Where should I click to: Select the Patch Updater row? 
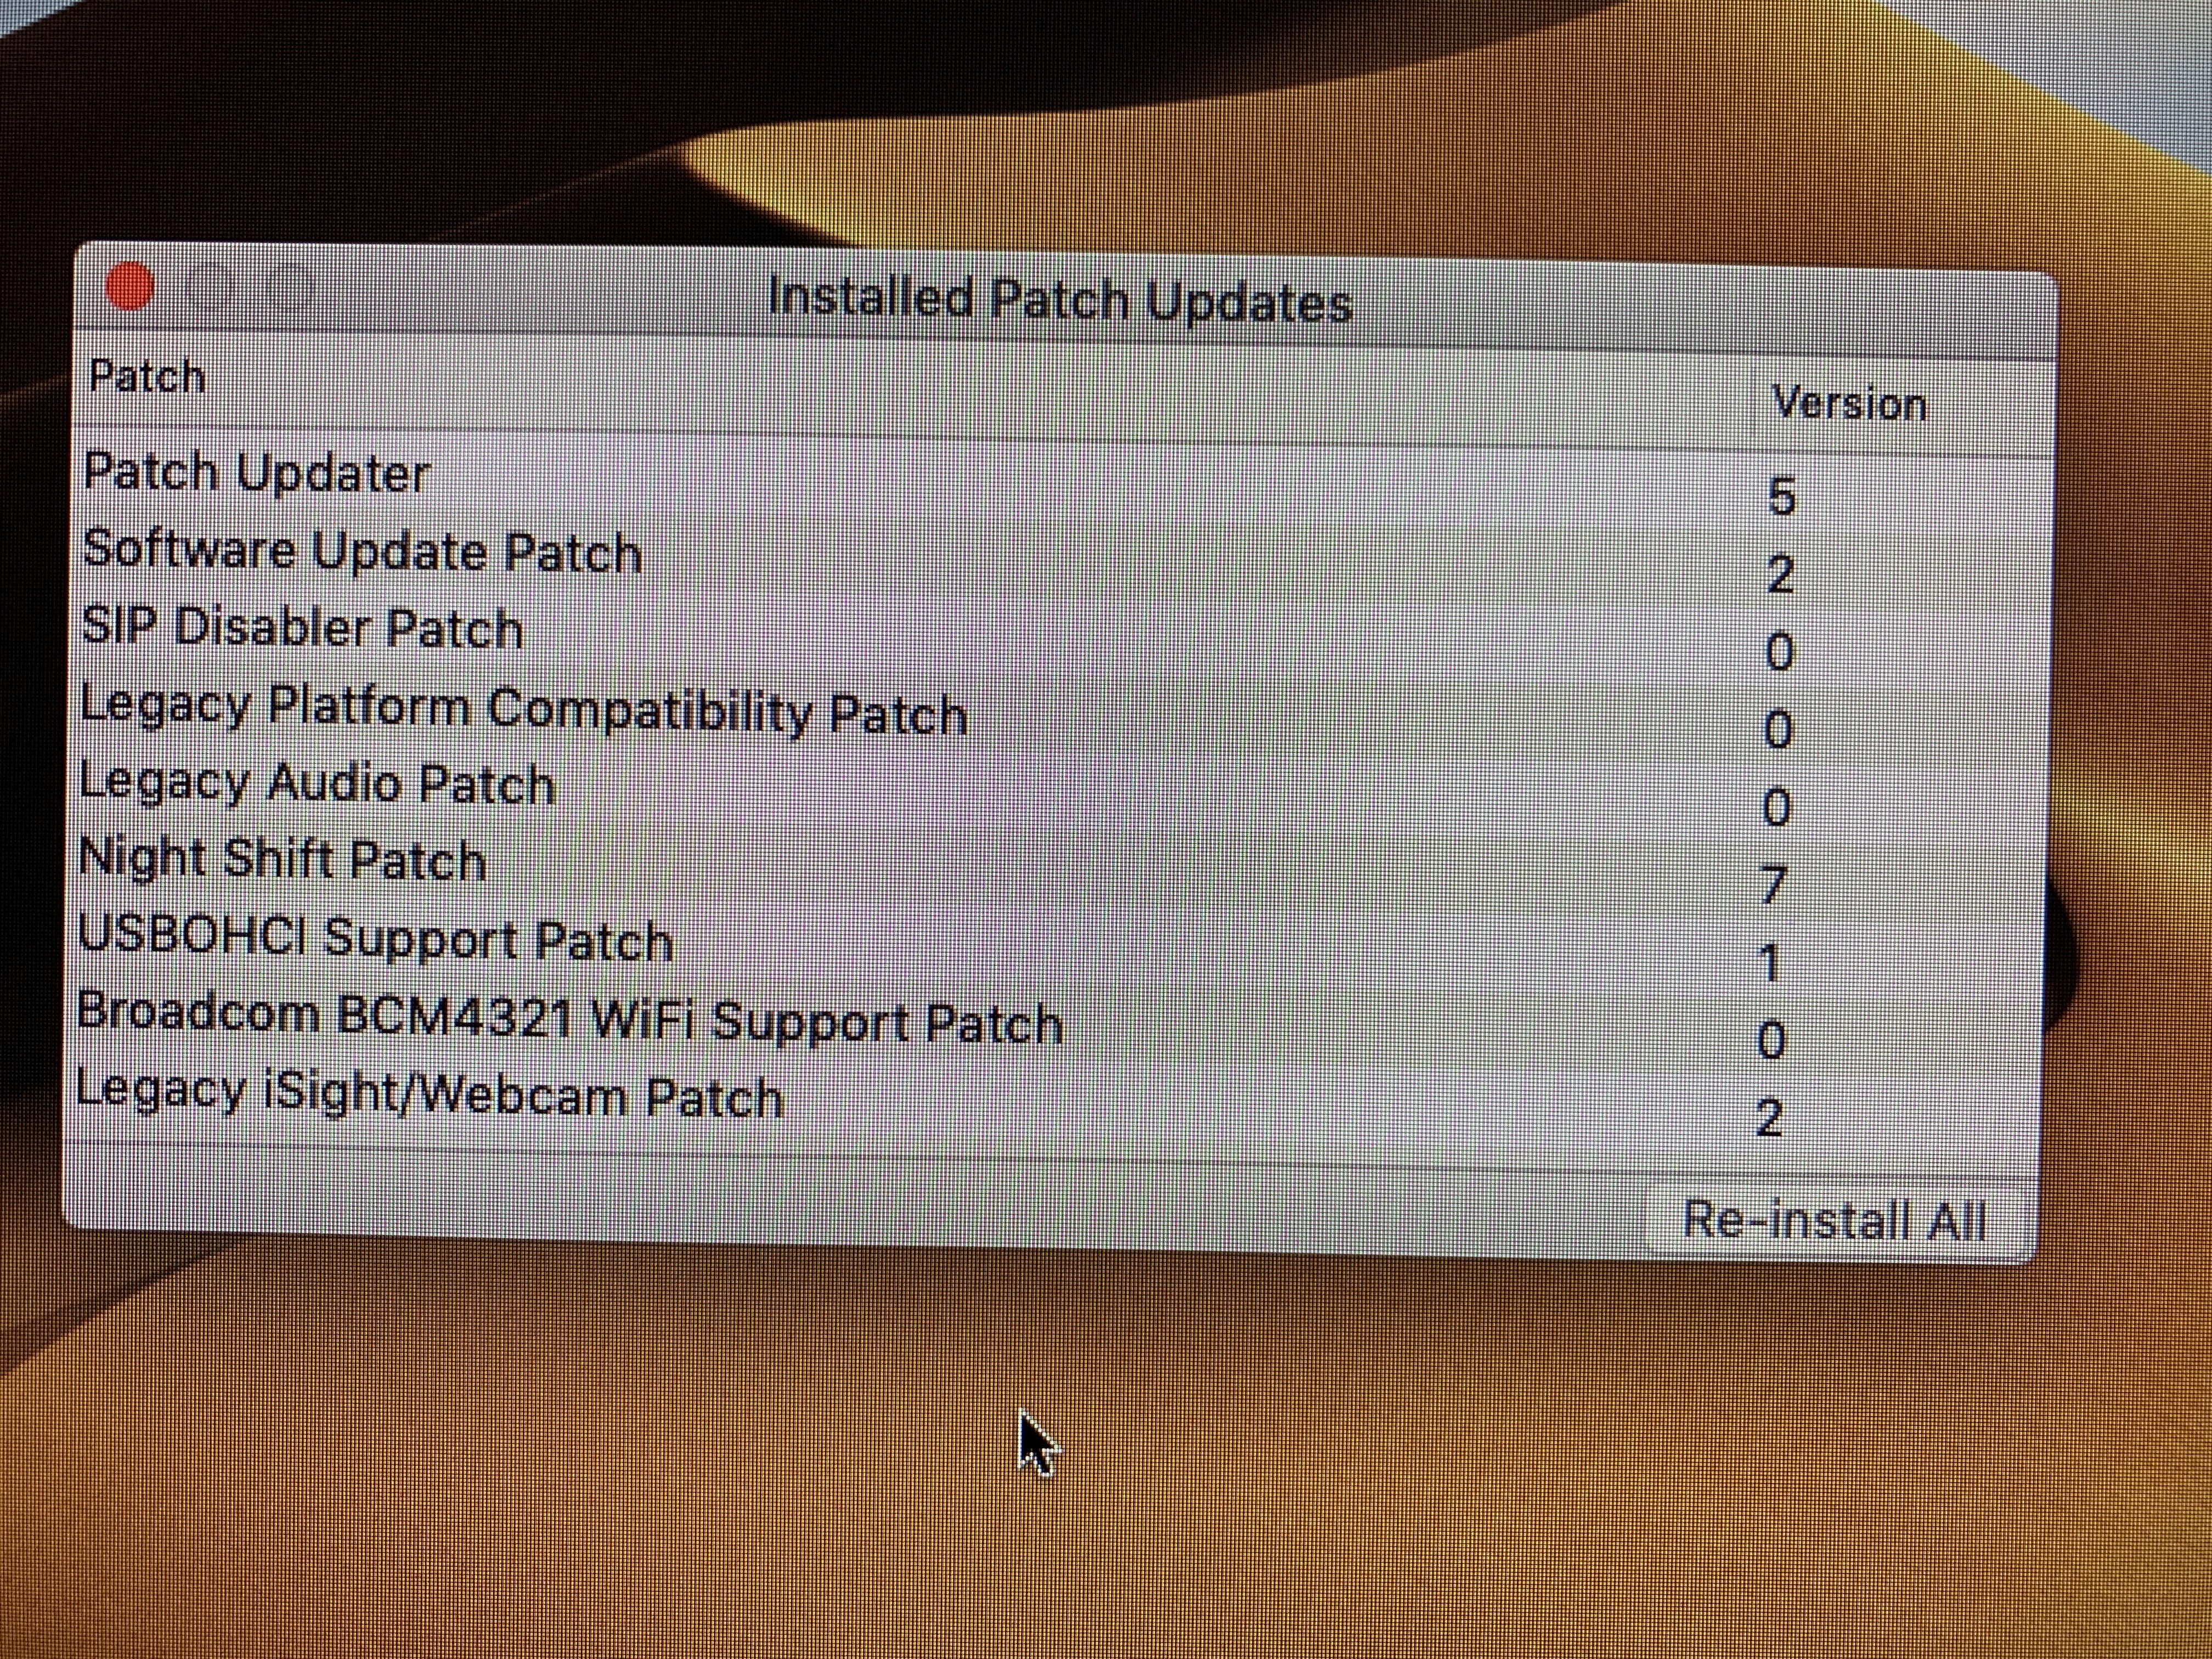tap(257, 473)
